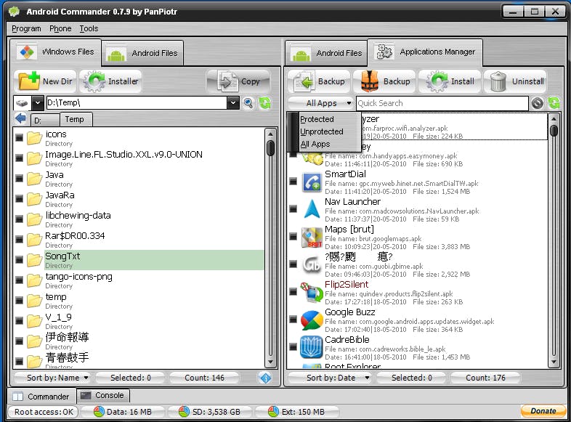Click the D: breadcrumb button
Screen dimensions: 571x422
(44, 120)
